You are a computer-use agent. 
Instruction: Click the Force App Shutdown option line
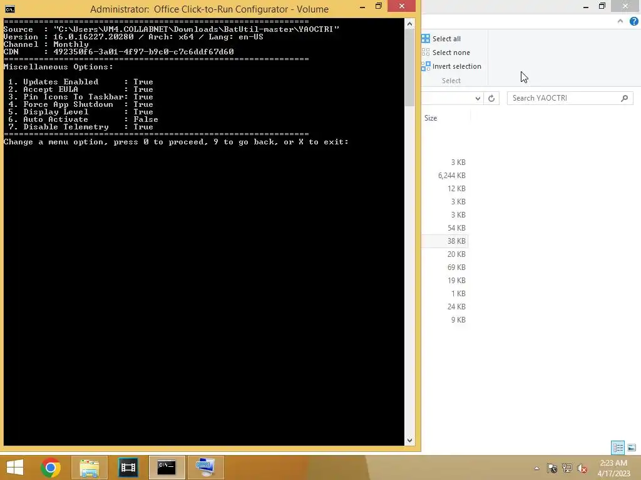(81, 104)
